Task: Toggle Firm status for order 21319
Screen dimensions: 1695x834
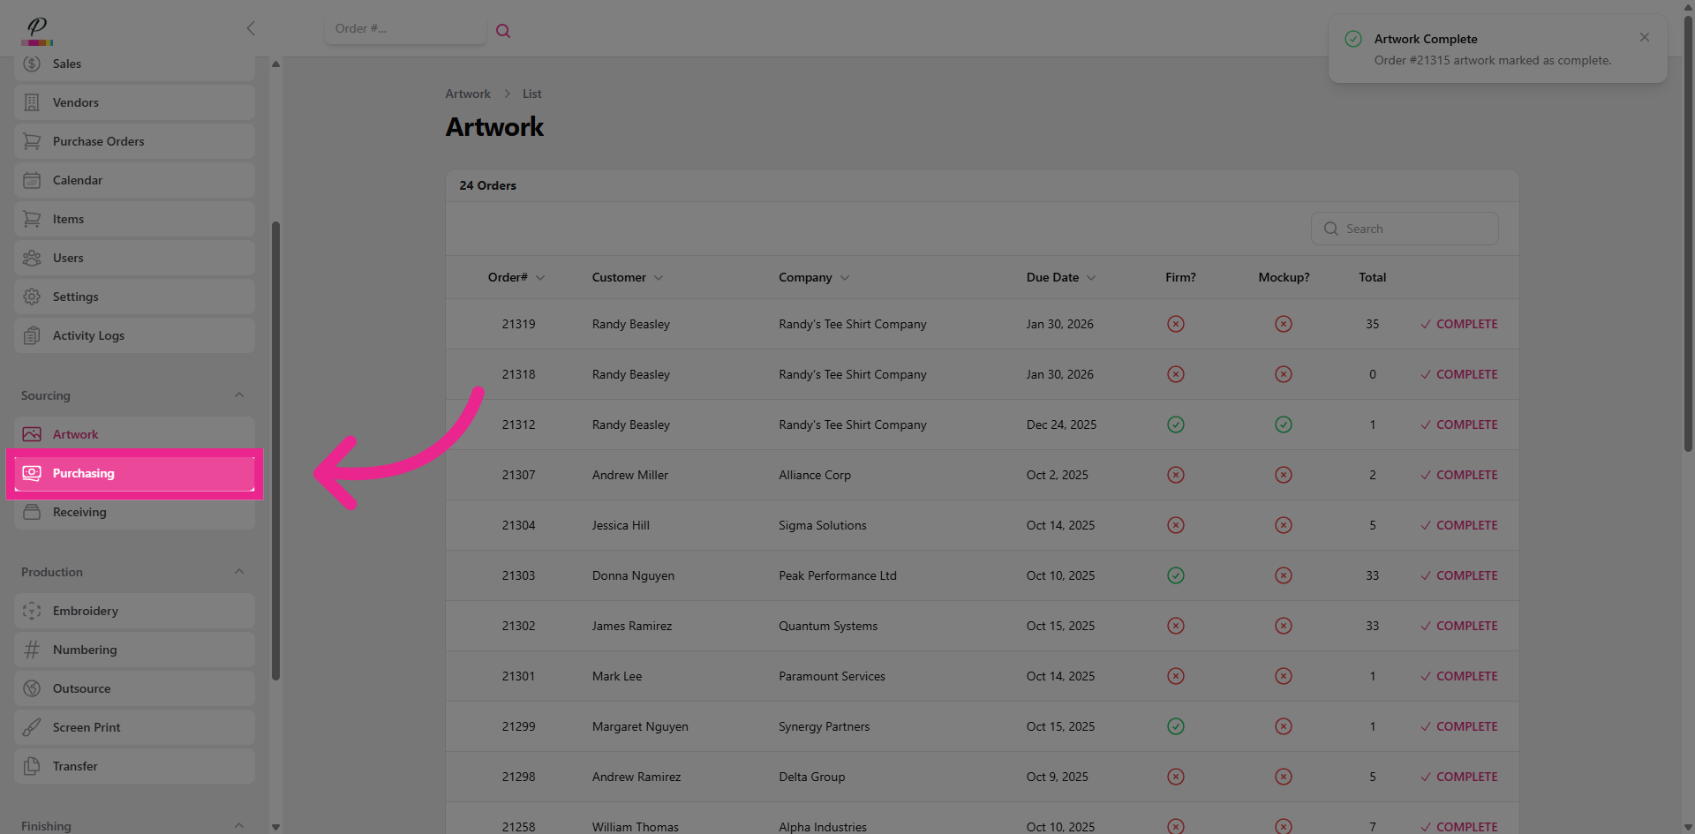Action: point(1175,324)
